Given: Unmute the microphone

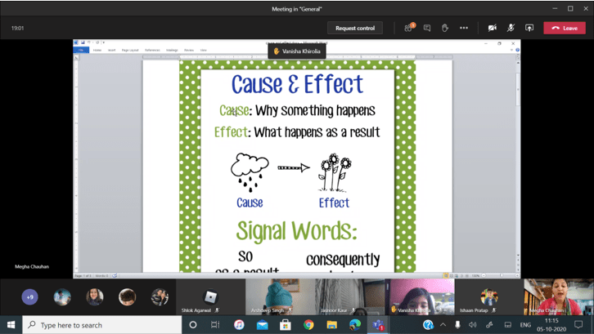Looking at the screenshot, I should [x=511, y=28].
